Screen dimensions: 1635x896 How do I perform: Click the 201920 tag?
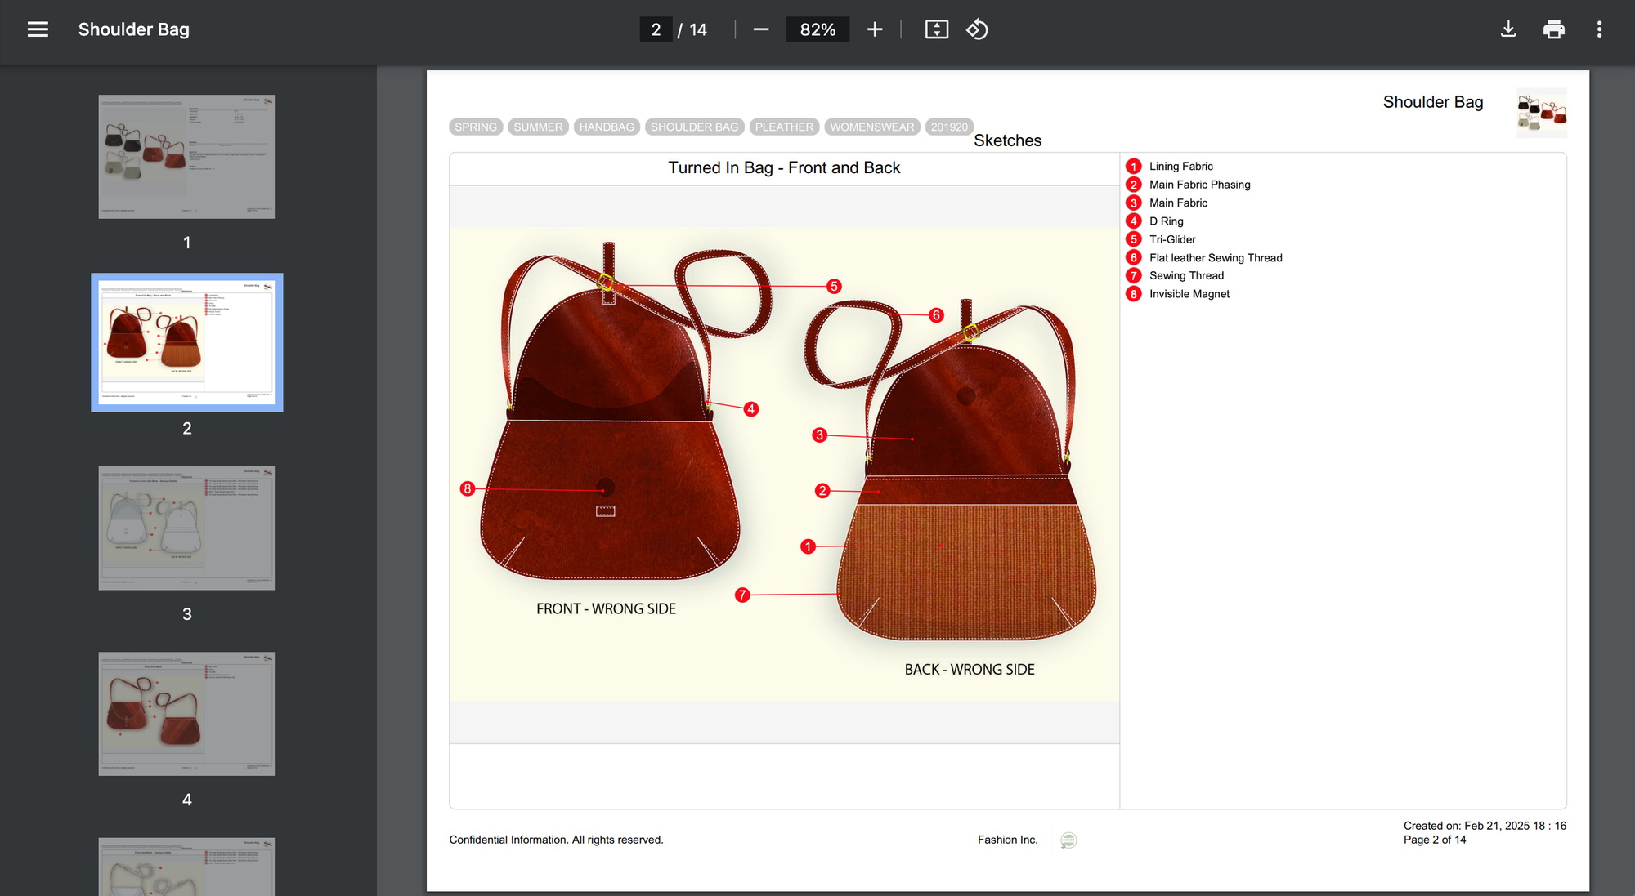click(949, 127)
